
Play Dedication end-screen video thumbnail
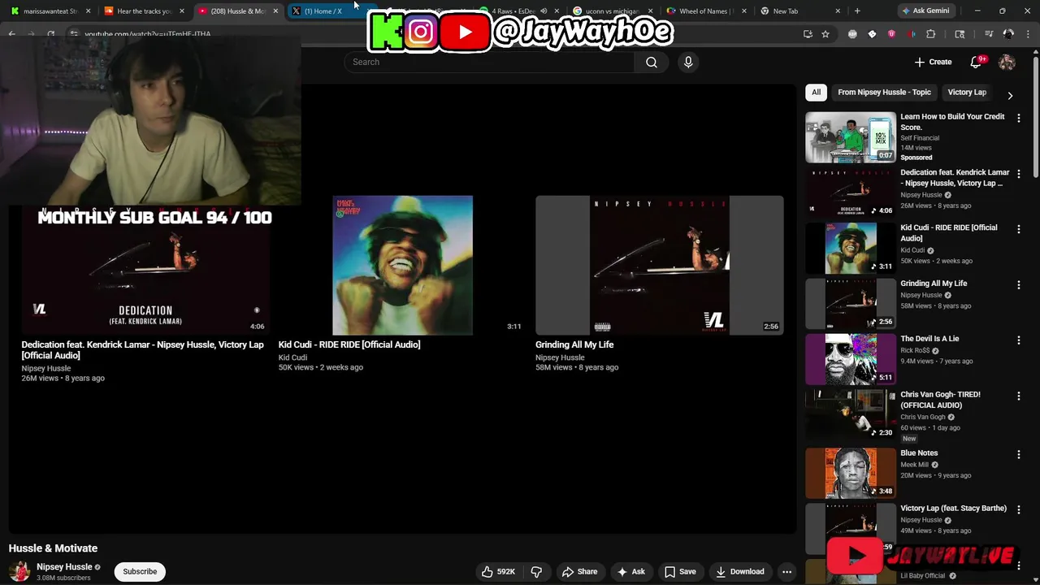coord(146,265)
